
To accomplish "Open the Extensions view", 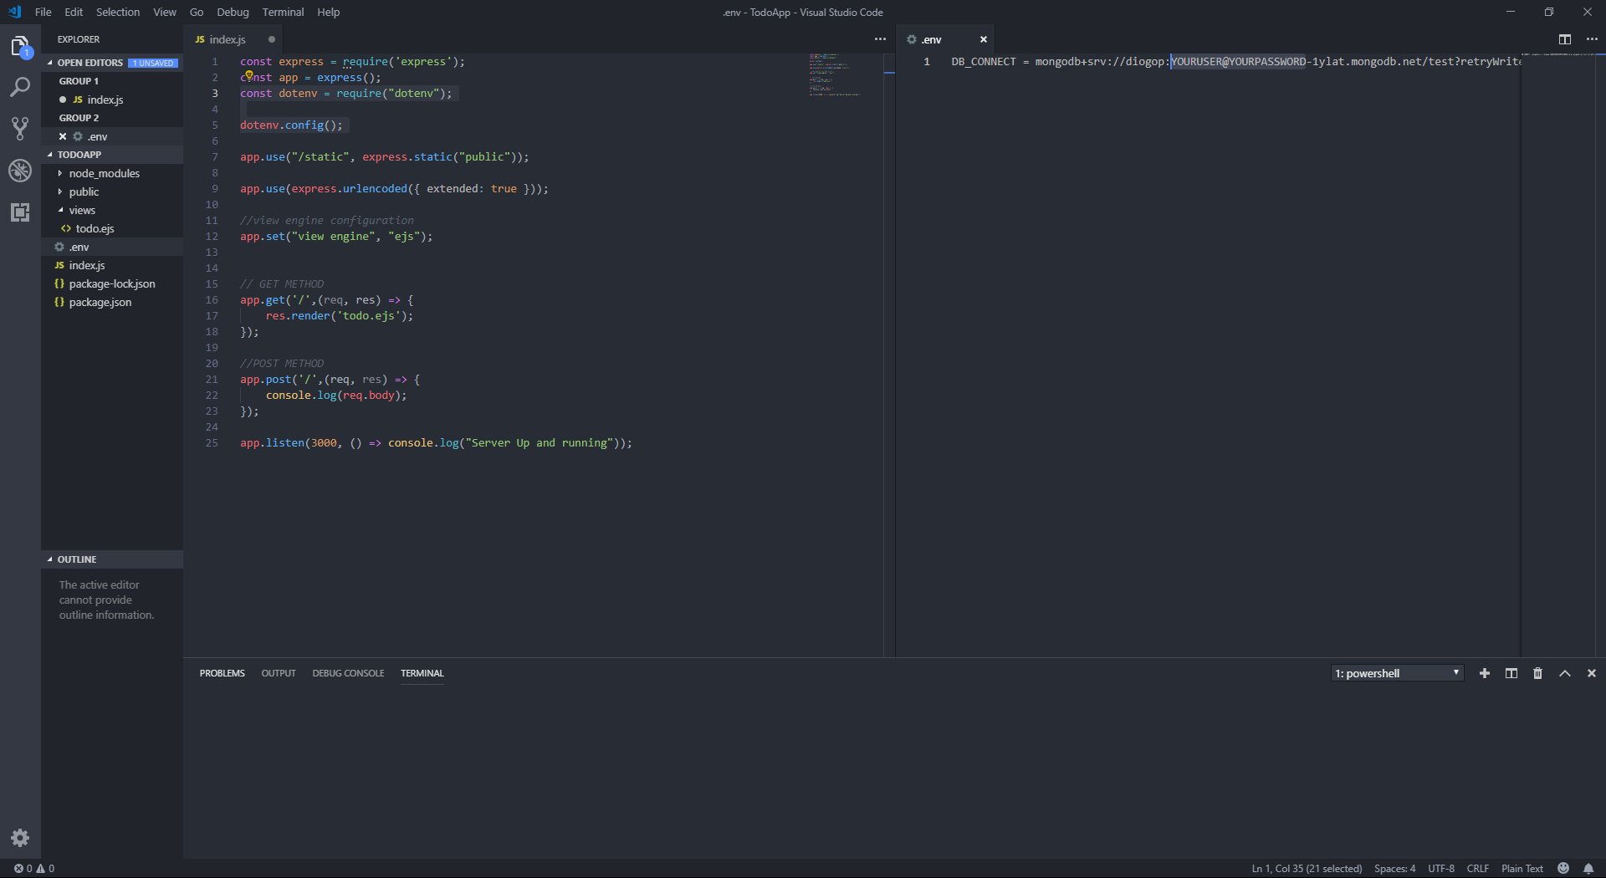I will point(20,212).
